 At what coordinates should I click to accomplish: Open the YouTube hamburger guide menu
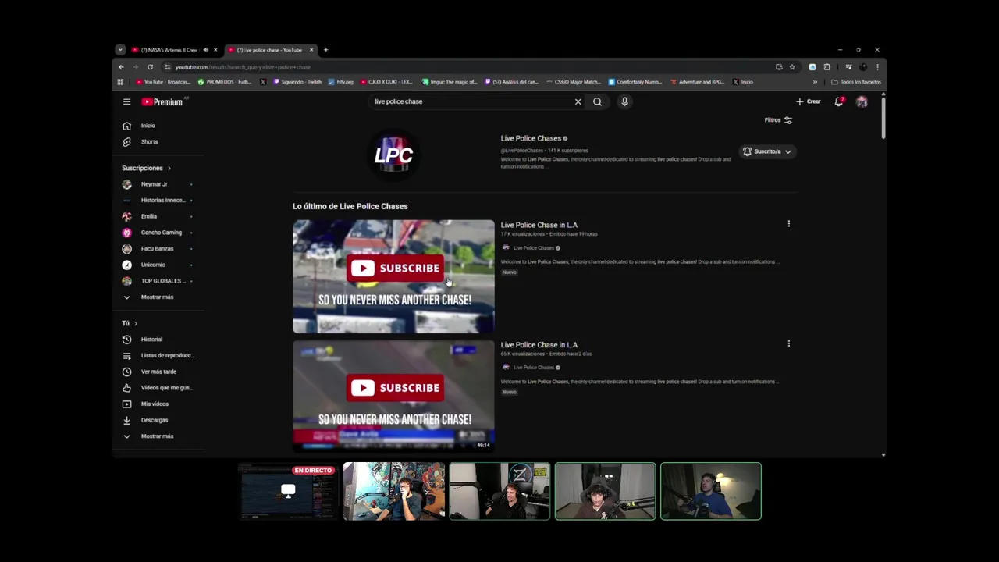point(126,101)
